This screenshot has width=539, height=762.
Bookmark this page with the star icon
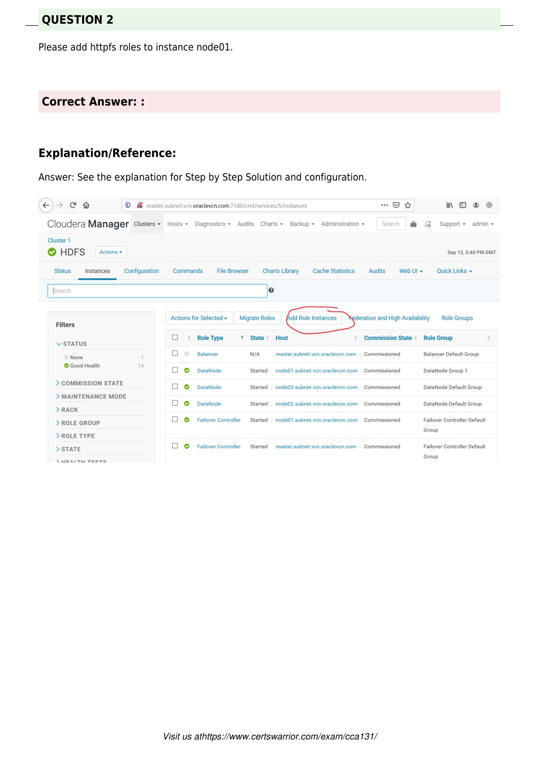point(408,205)
